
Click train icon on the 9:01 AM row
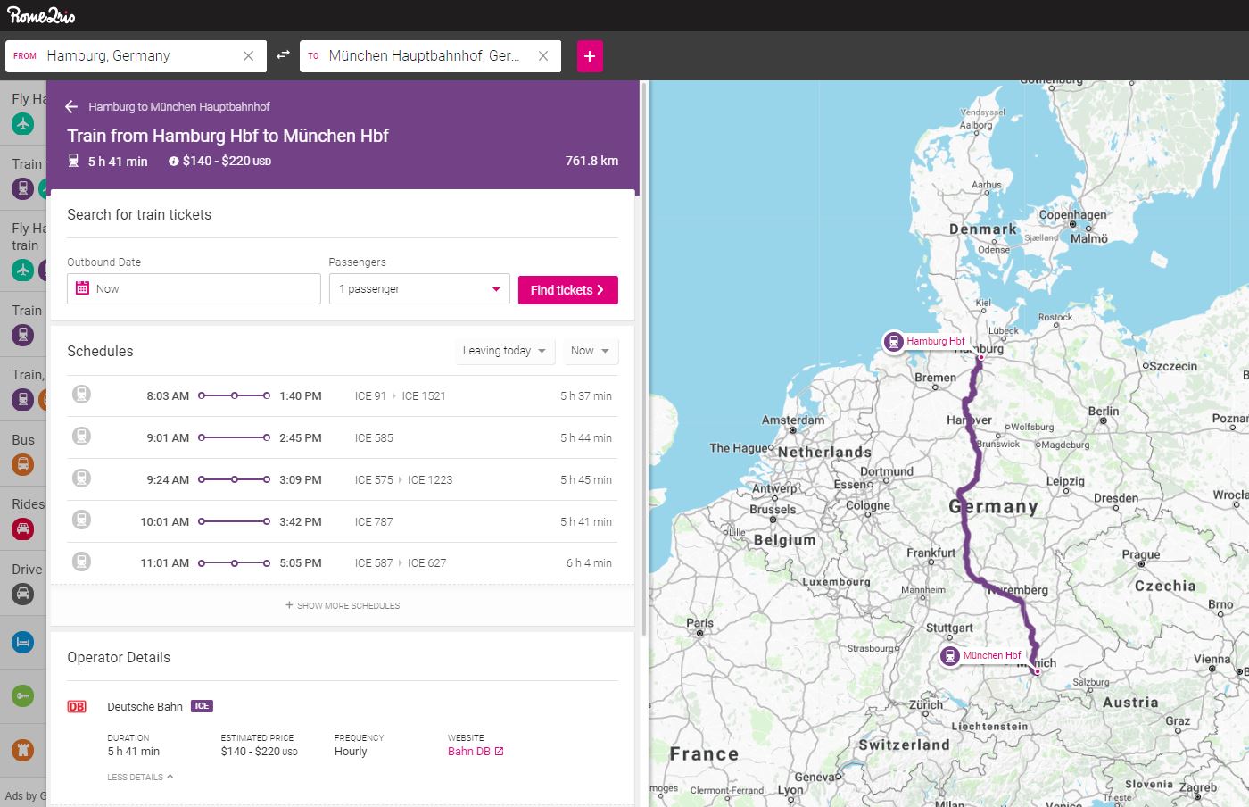81,436
